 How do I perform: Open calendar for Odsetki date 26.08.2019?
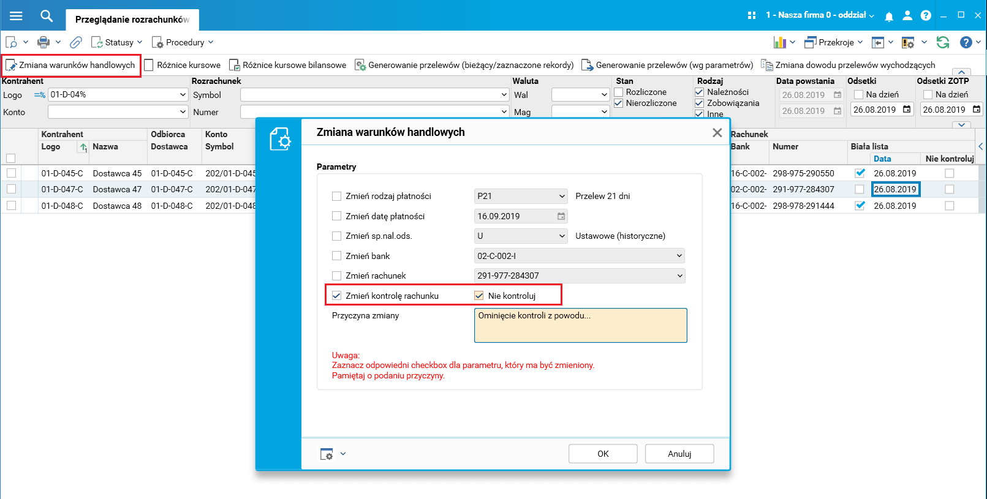click(907, 110)
